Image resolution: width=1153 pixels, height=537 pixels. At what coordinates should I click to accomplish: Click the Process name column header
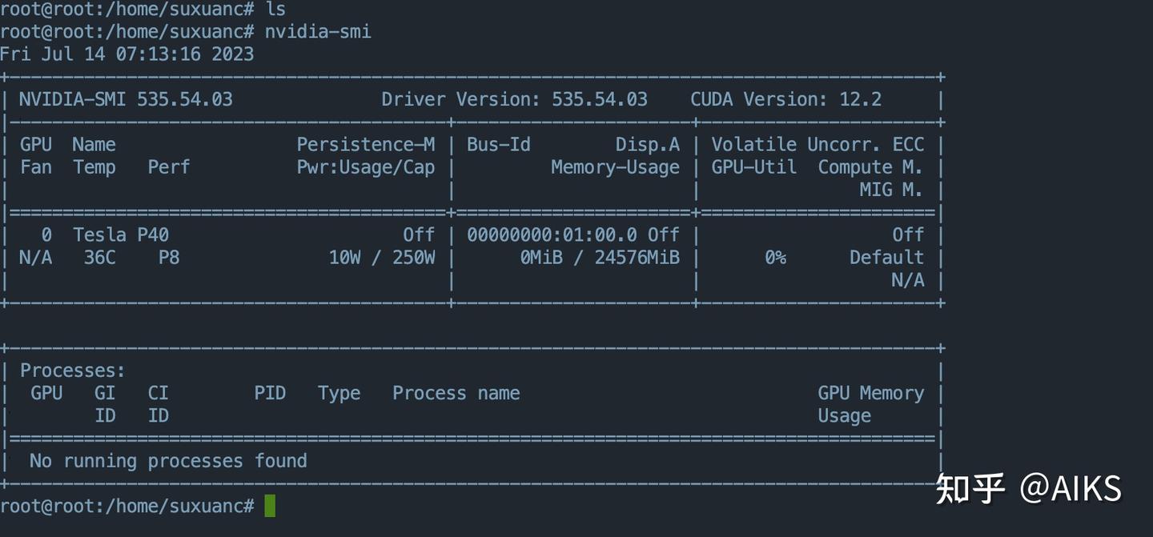(456, 393)
